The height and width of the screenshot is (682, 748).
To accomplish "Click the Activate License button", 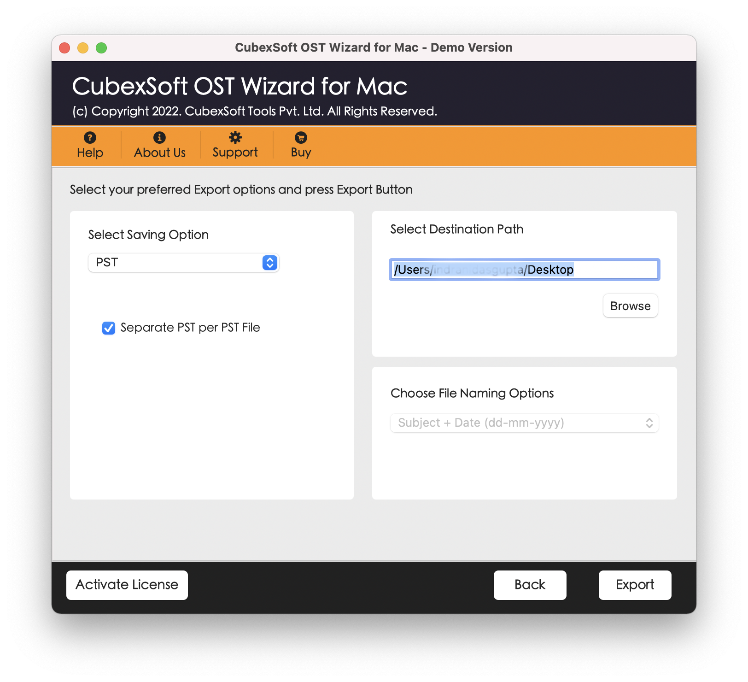I will [x=127, y=585].
